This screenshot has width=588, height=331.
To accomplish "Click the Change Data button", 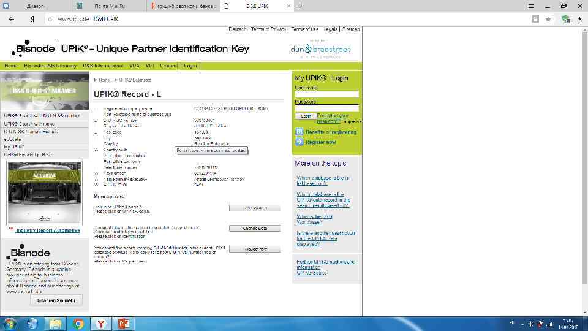I will 255,228.
